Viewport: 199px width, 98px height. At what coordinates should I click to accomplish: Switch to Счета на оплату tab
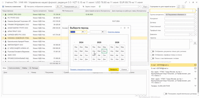point(14,68)
